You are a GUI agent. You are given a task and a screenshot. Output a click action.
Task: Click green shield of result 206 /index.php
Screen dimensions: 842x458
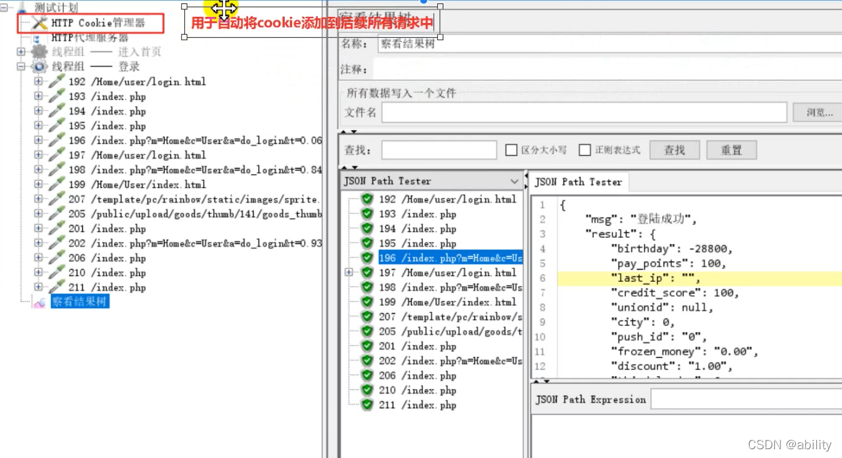(367, 375)
